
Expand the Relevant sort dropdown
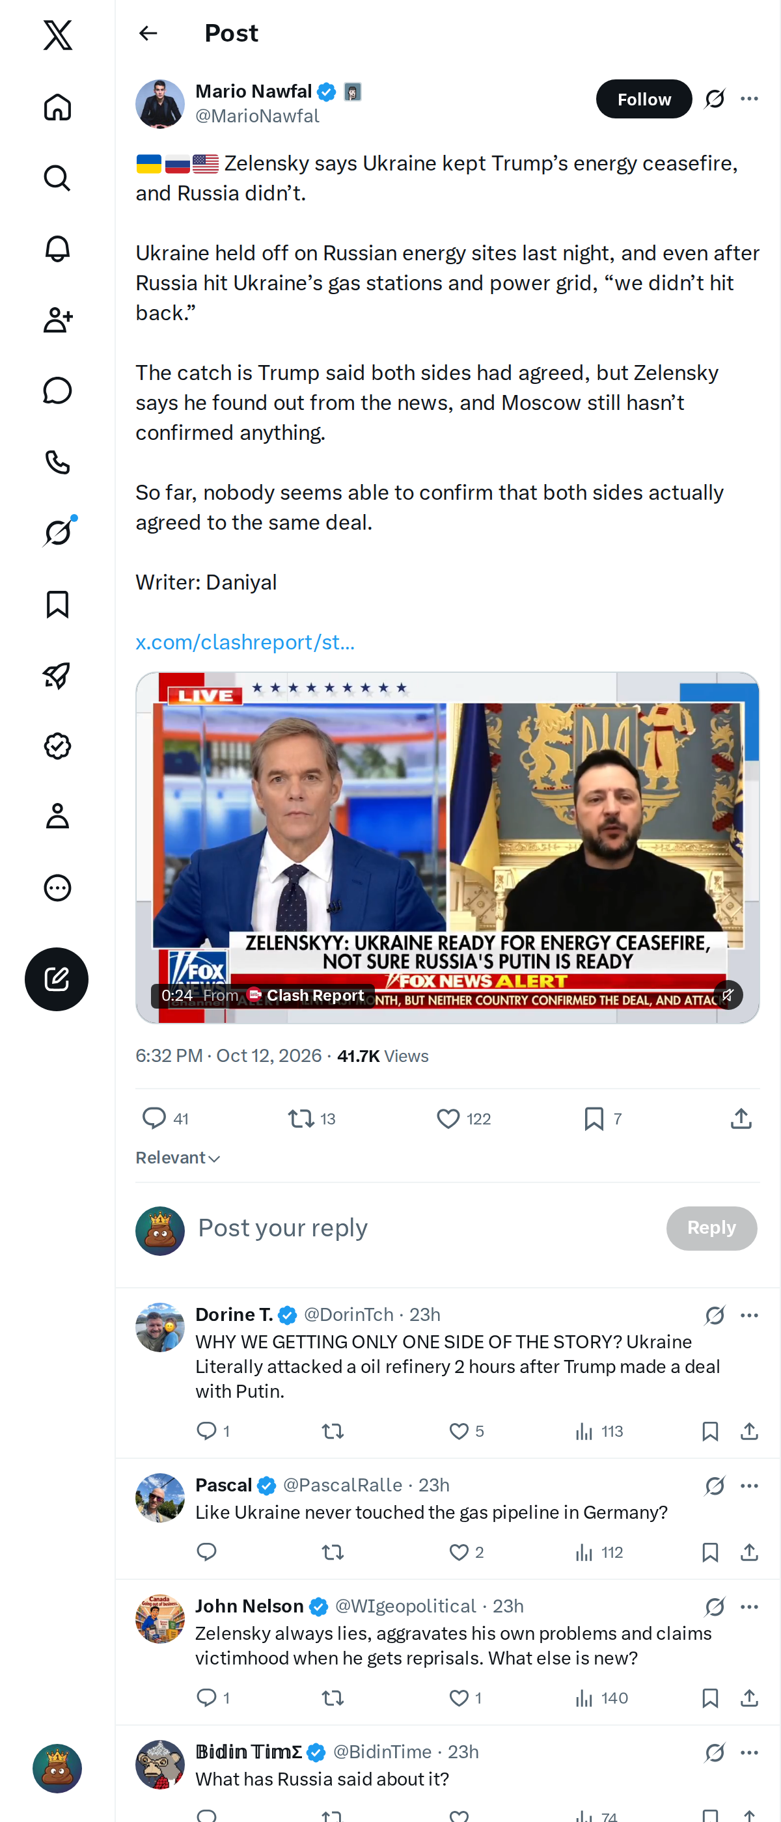(x=178, y=1158)
